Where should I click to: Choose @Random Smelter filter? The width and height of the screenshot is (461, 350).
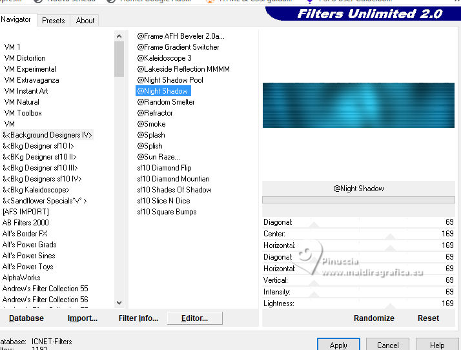tap(166, 102)
